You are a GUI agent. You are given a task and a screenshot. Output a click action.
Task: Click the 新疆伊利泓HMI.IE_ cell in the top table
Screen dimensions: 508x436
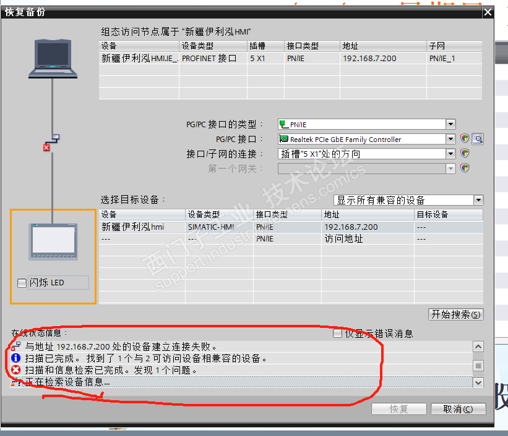tap(139, 58)
